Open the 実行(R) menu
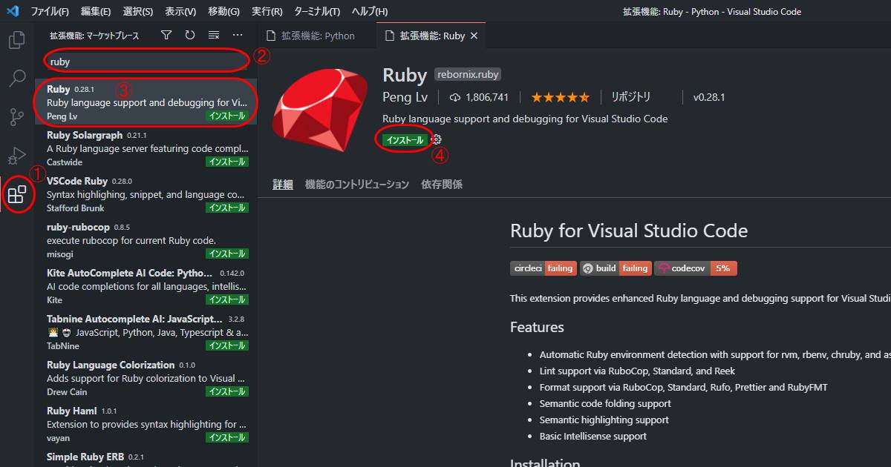The height and width of the screenshot is (467, 891). coord(267,12)
